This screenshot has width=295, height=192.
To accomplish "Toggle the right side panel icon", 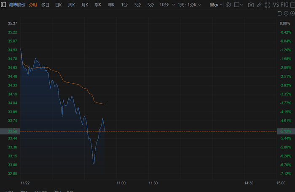I will (292, 5).
